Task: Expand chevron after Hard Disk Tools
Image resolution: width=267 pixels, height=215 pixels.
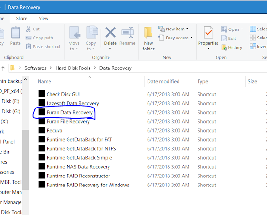Action: point(95,68)
